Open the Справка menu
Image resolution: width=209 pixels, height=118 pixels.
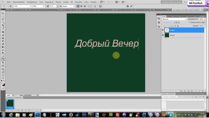tap(93, 2)
